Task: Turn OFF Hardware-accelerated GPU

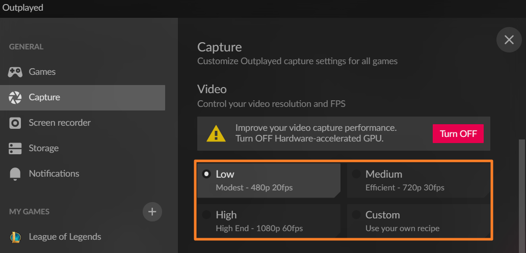Action: pos(458,134)
